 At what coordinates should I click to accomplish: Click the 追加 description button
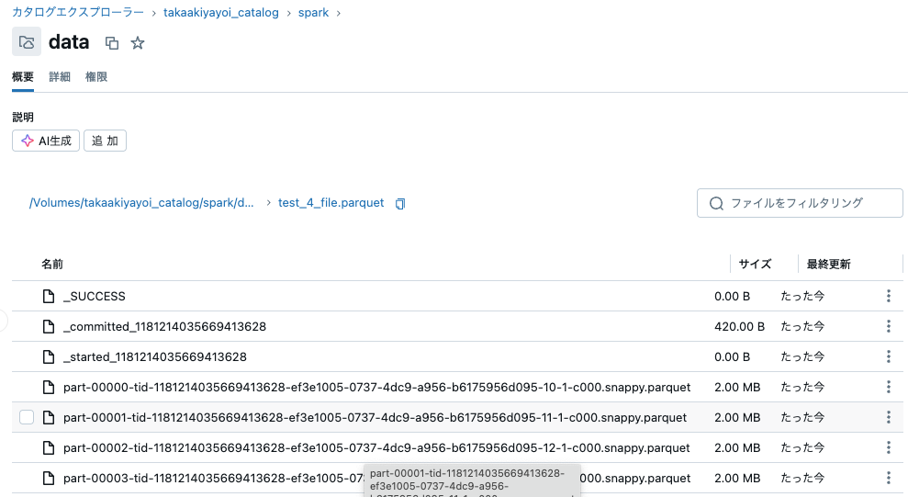tap(105, 141)
